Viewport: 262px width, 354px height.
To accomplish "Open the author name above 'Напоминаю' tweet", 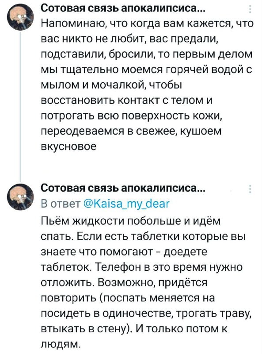I will (123, 9).
